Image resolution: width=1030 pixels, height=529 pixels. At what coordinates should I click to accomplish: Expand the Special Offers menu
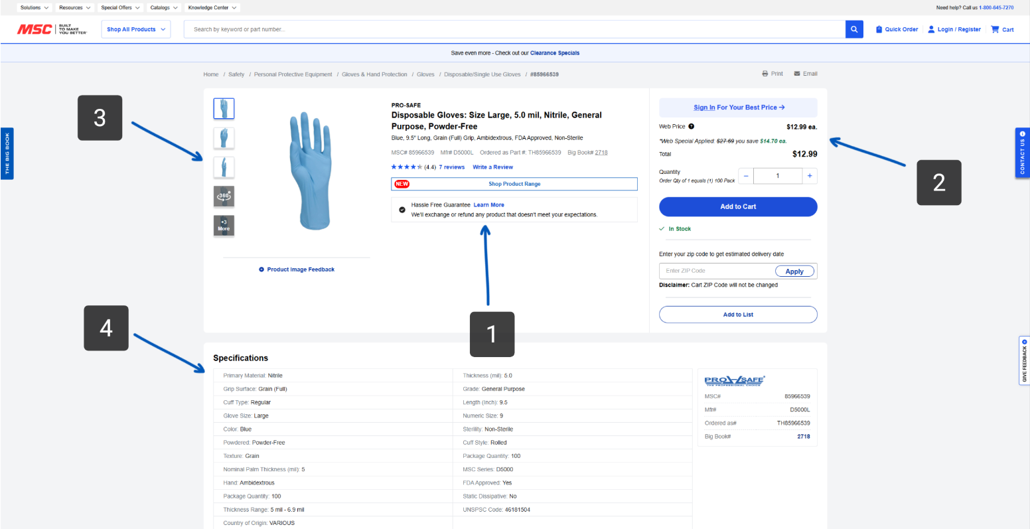[x=120, y=8]
